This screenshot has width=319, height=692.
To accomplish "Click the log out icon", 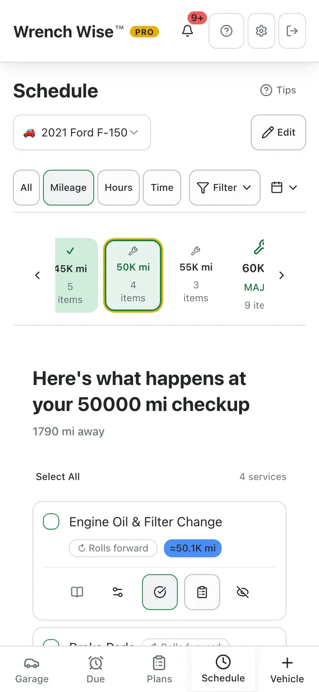I will [x=292, y=31].
